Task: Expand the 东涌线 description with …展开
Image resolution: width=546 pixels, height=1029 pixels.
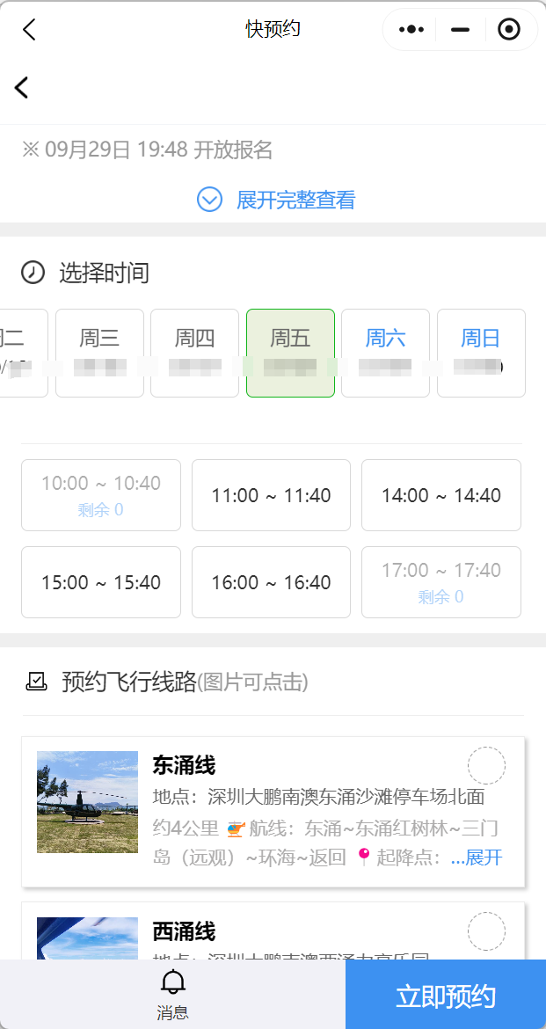Action: tap(477, 857)
